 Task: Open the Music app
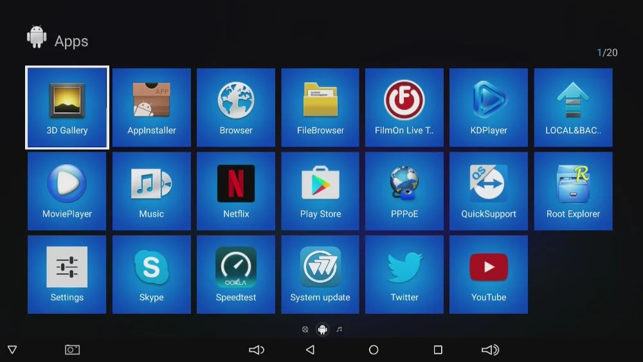pos(151,191)
